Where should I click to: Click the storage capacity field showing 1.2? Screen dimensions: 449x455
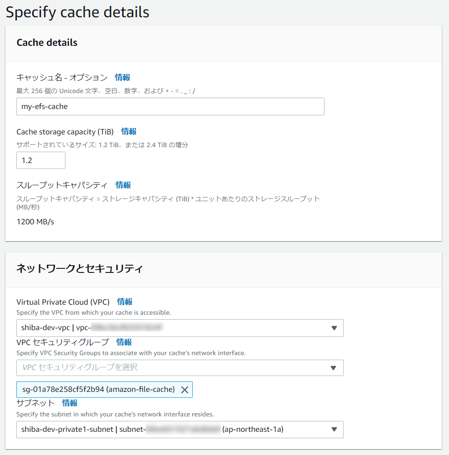(41, 160)
